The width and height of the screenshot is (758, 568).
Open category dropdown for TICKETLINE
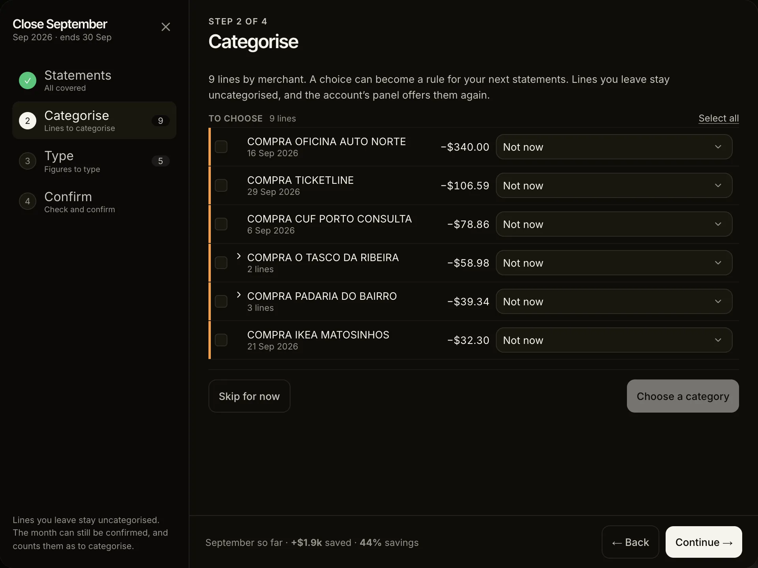coord(614,185)
